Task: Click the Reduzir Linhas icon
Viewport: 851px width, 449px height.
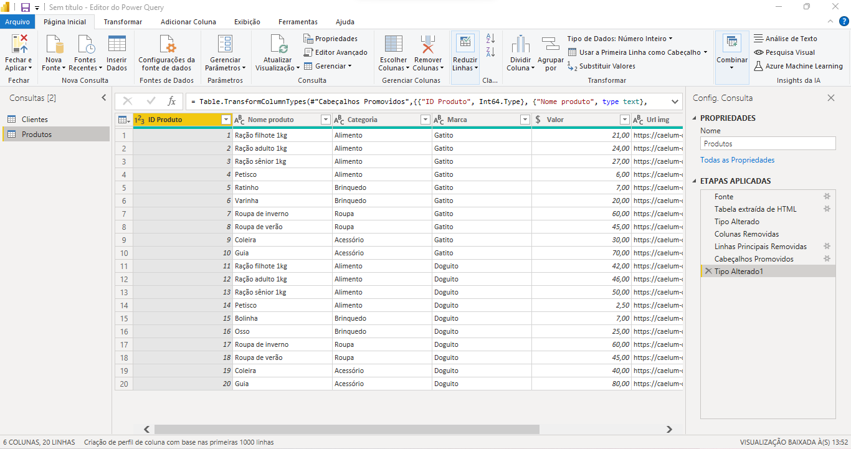Action: tap(465, 44)
